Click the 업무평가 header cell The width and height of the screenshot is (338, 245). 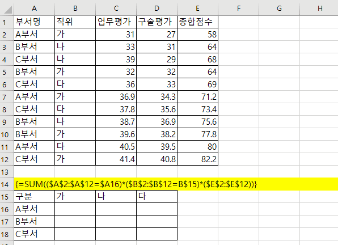point(116,22)
